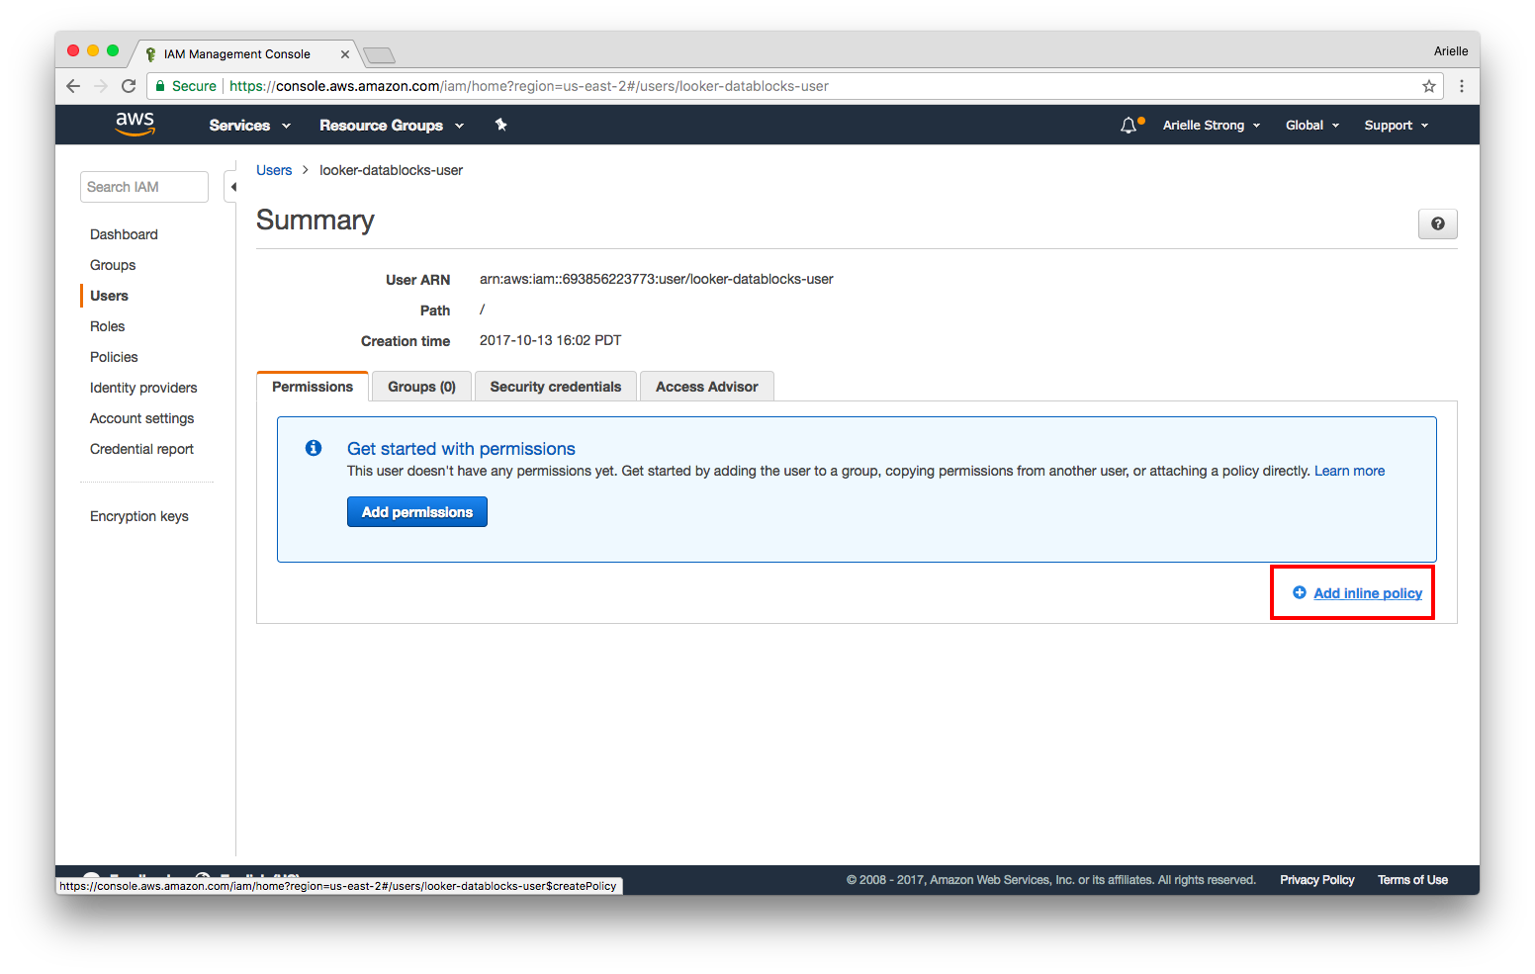Click the Search IAM field
The height and width of the screenshot is (974, 1535).
point(144,187)
